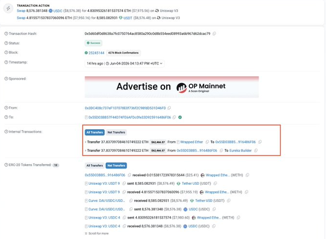Click the ERC-20 transfers count badge 12
This screenshot has height=239, width=326.
coord(56,165)
